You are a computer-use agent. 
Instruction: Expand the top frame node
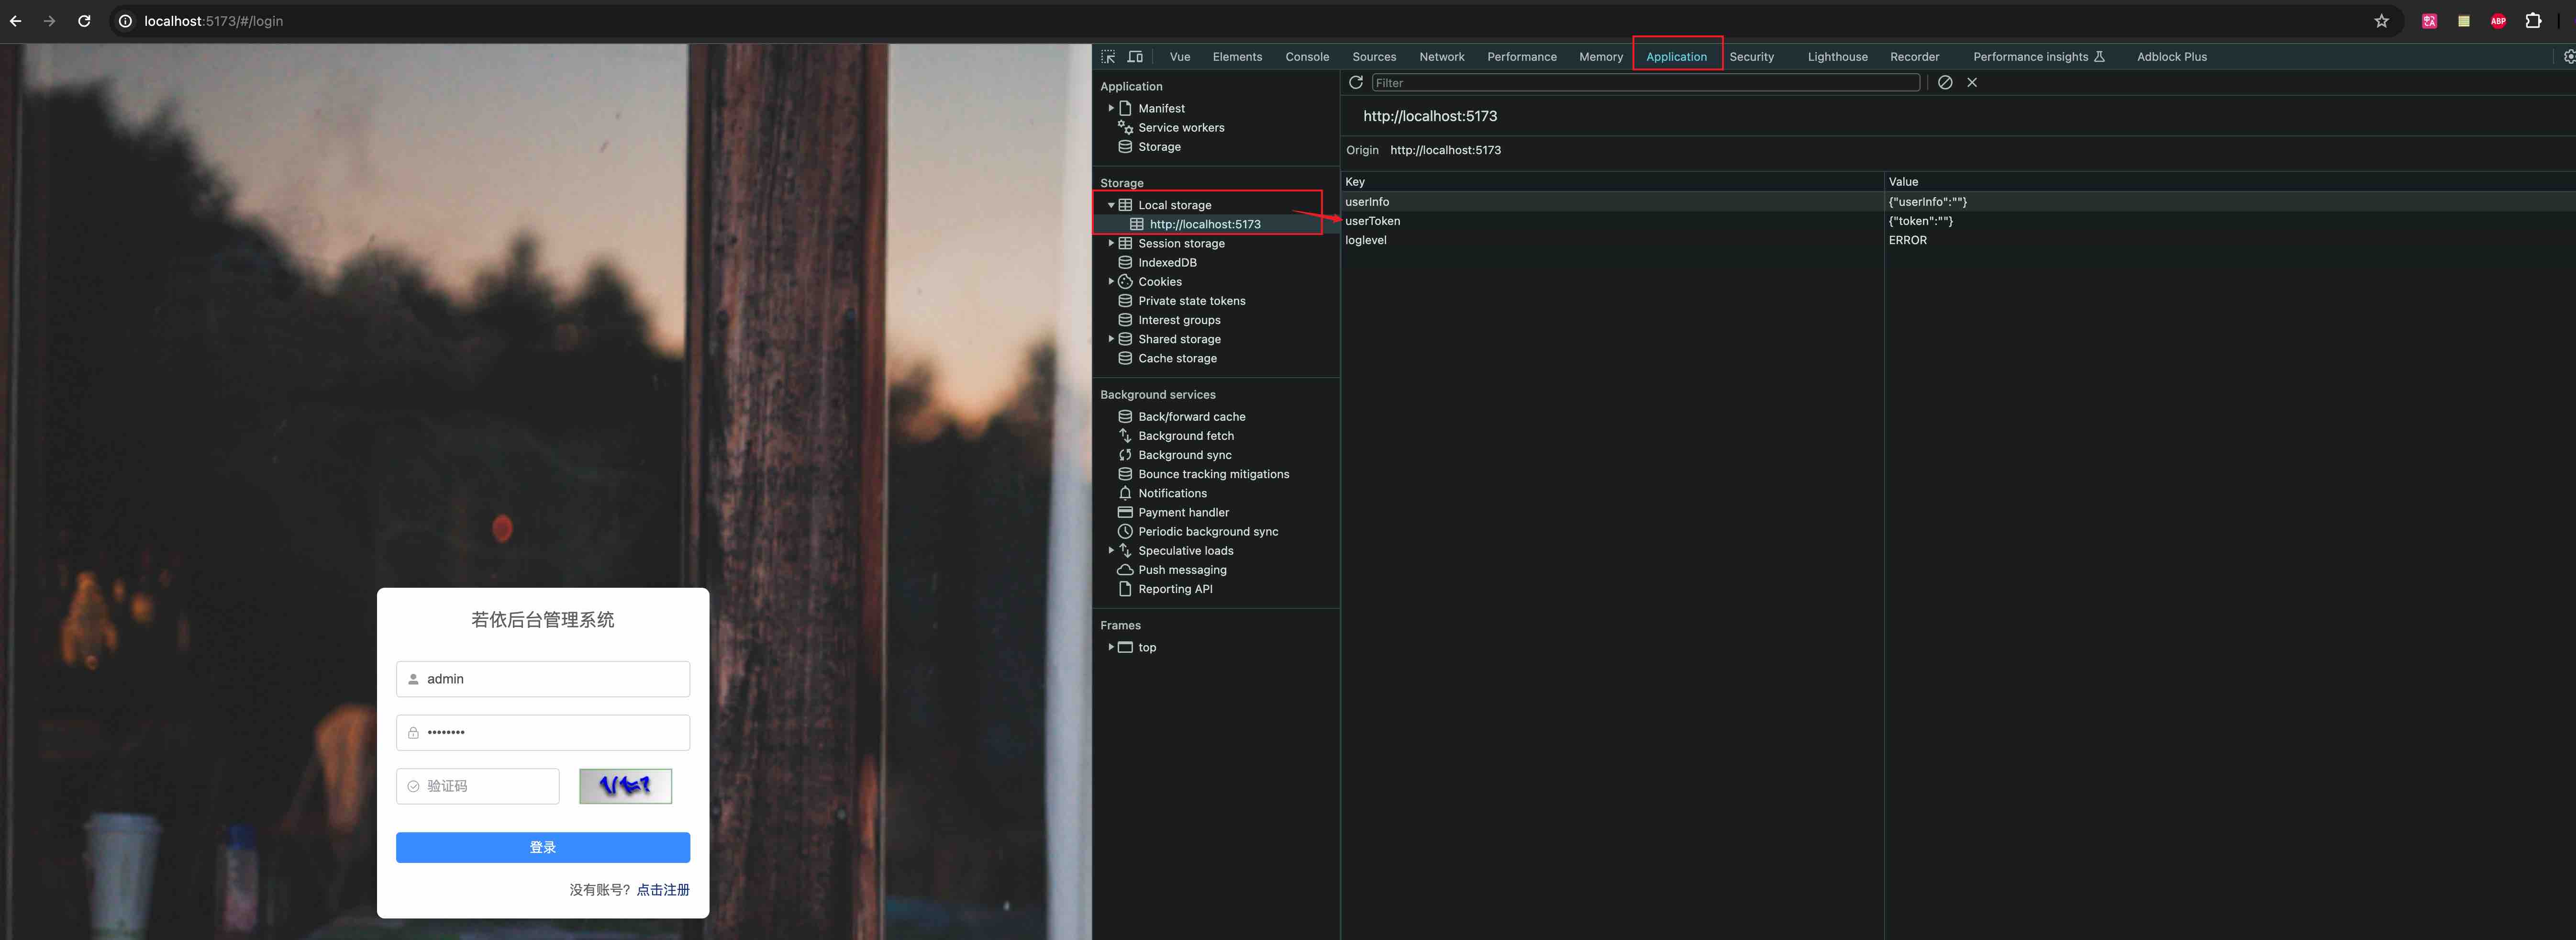tap(1111, 647)
